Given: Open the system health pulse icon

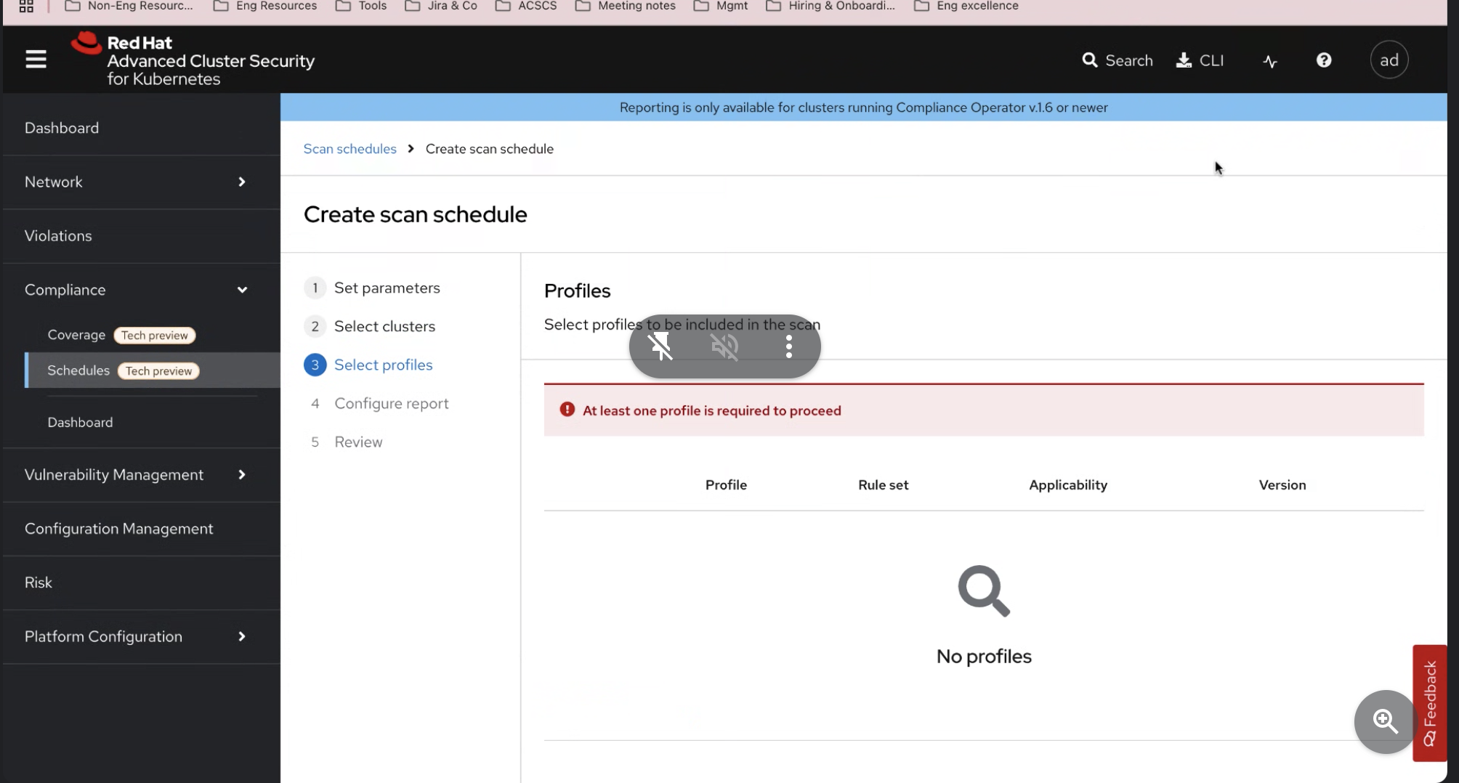Looking at the screenshot, I should [1269, 61].
